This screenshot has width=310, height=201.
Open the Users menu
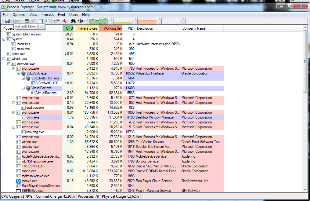coord(74,15)
